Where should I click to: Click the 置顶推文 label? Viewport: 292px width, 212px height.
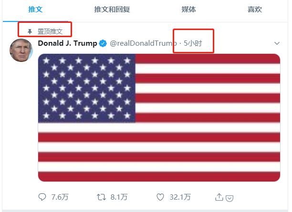[50, 31]
